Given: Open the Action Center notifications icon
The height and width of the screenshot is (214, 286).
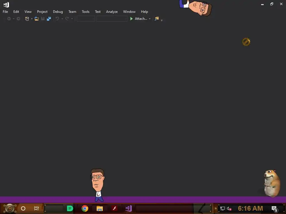Looking at the screenshot, I should pos(275,209).
